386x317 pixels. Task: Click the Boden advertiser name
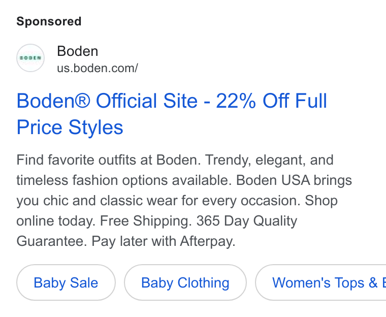coord(78,51)
